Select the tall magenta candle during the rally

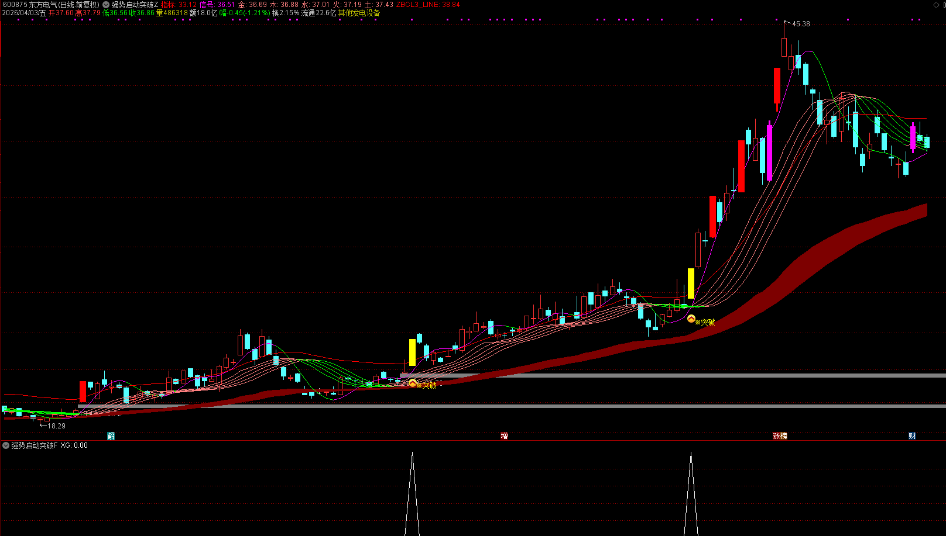coord(769,152)
